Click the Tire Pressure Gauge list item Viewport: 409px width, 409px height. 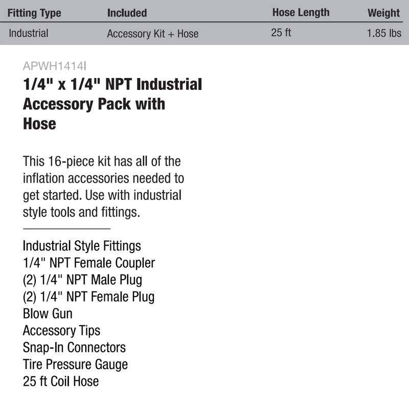click(75, 365)
